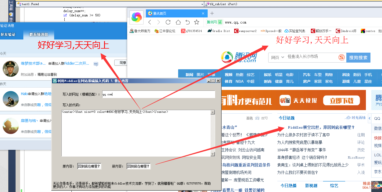
Task: Click the 写入的代码 code text area
Action: click(136, 133)
